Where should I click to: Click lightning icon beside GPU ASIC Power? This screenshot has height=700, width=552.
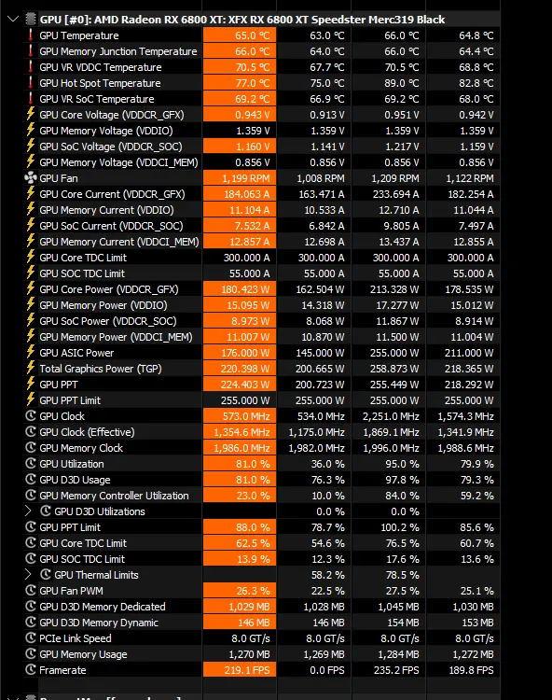pyautogui.click(x=31, y=352)
